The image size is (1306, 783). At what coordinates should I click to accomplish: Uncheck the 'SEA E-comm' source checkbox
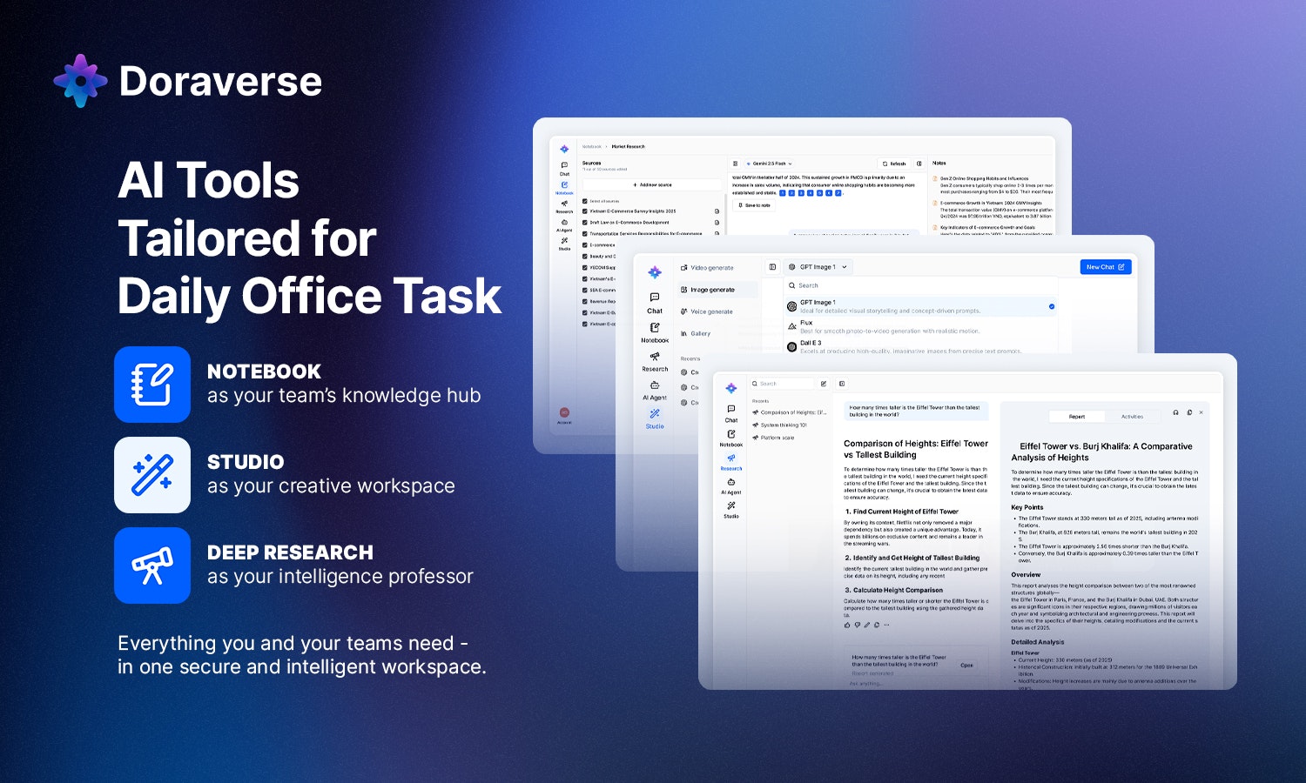[x=585, y=290]
